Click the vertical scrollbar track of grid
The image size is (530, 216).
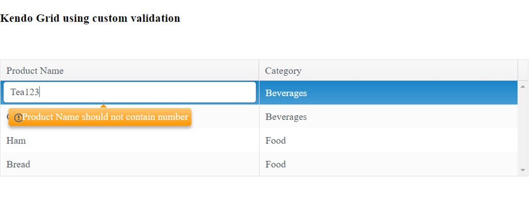[523, 129]
